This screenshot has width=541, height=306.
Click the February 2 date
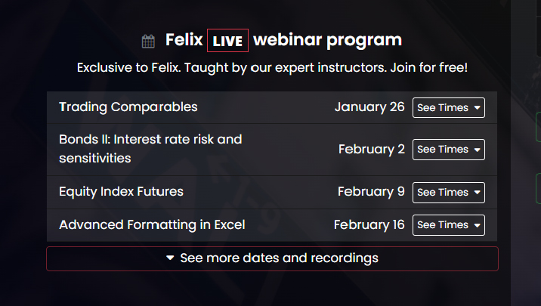click(x=372, y=150)
